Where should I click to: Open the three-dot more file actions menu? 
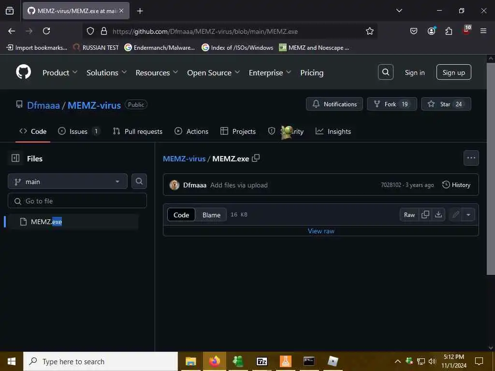[471, 158]
